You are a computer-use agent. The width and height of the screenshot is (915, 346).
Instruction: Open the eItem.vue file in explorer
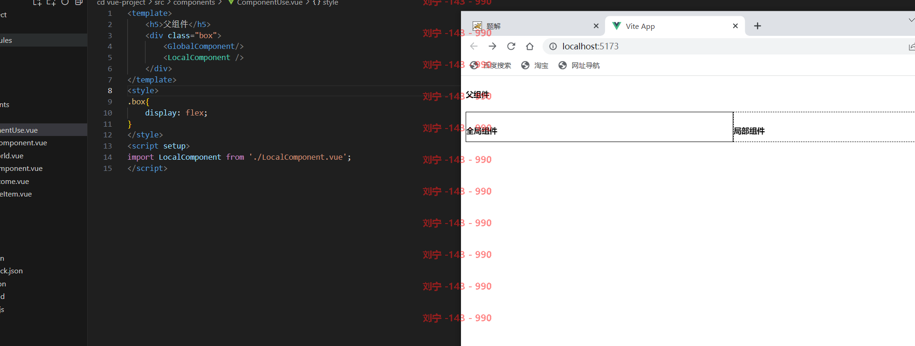point(43,194)
